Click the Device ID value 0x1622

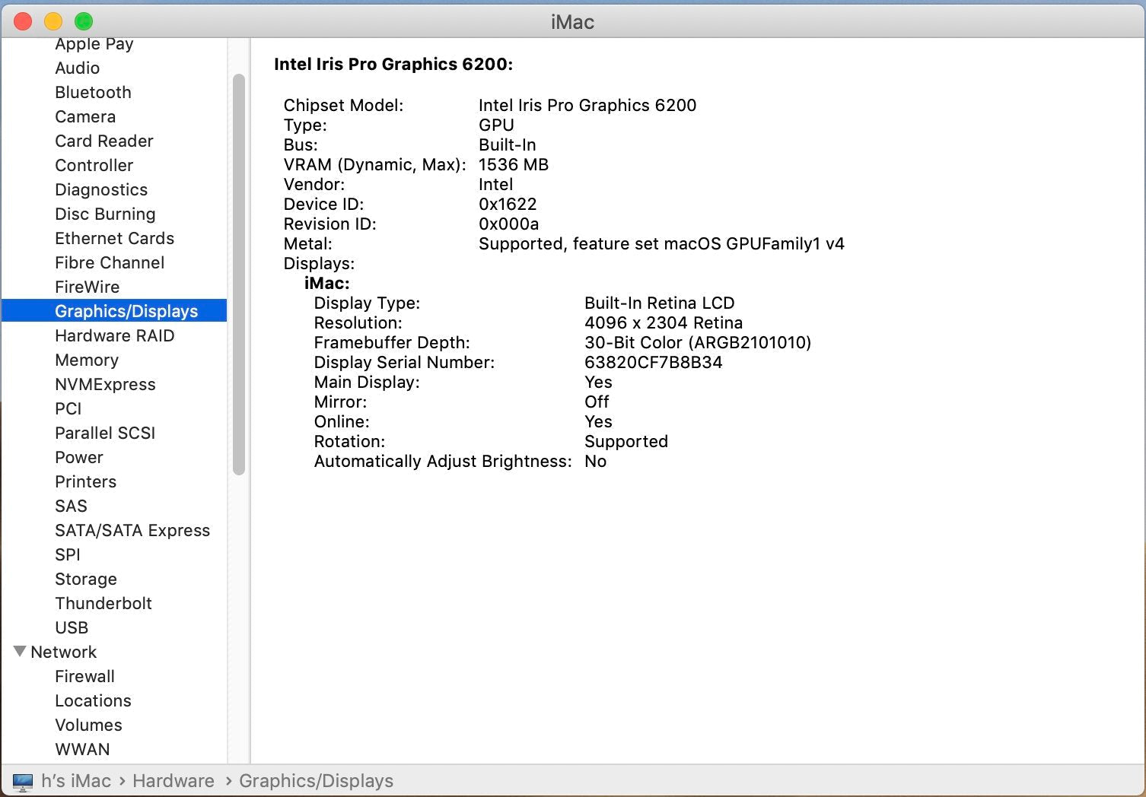point(508,204)
